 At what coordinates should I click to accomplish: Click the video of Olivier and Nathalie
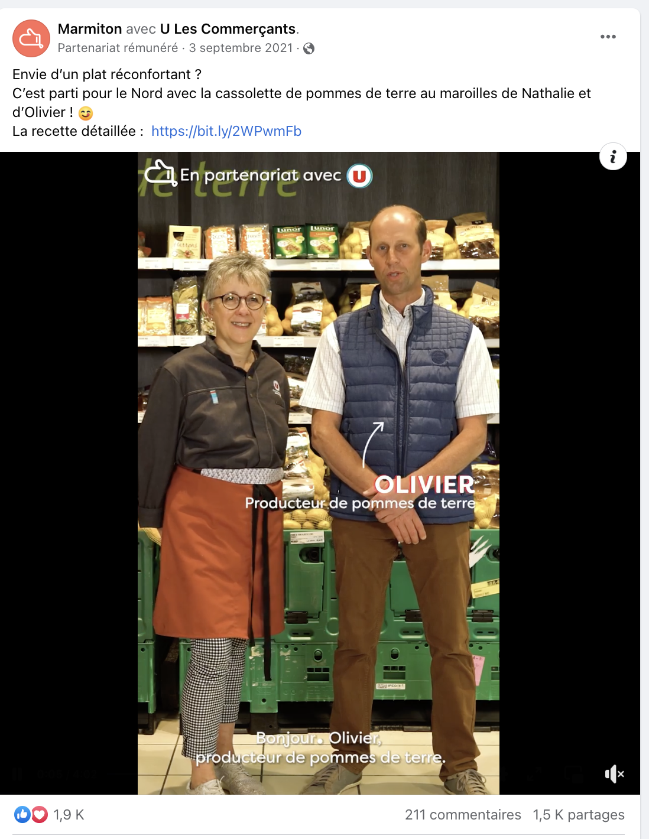(x=319, y=473)
